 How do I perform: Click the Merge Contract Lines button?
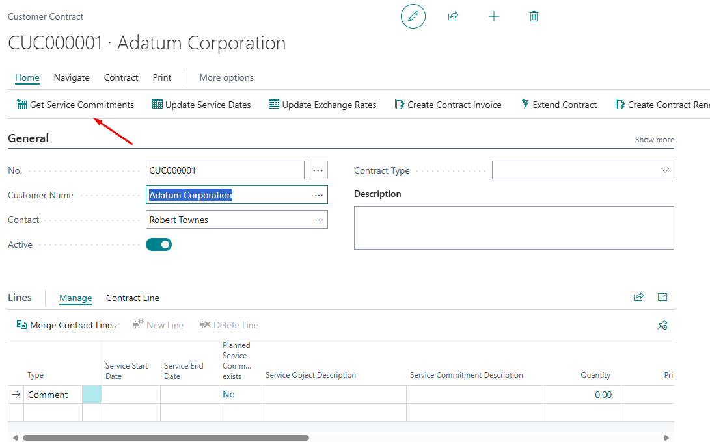(x=66, y=325)
